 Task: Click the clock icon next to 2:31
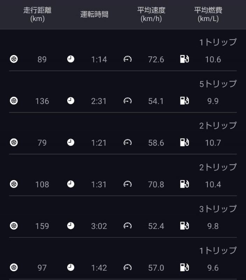(71, 101)
